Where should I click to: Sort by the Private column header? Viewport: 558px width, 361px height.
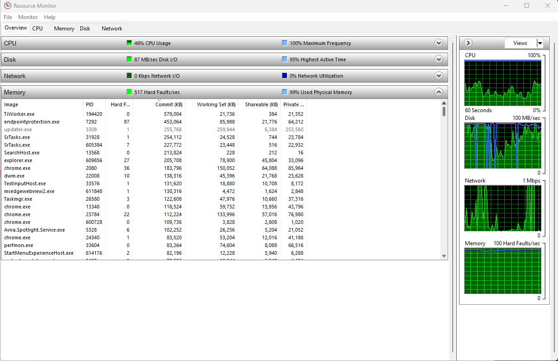pyautogui.click(x=294, y=104)
